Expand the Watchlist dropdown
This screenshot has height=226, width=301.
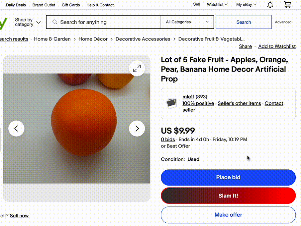217,5
